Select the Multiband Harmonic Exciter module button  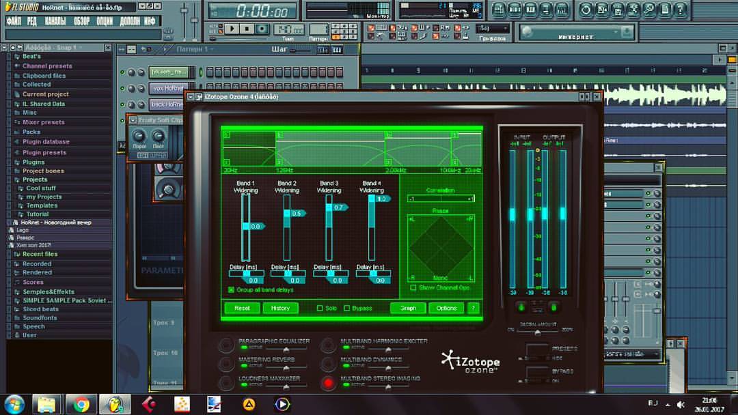[x=328, y=345]
